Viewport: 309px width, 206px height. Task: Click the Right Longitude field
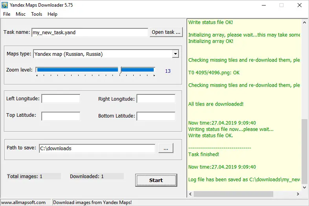click(156, 99)
